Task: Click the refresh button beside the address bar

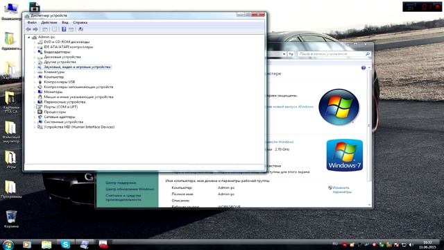Action: click(291, 54)
